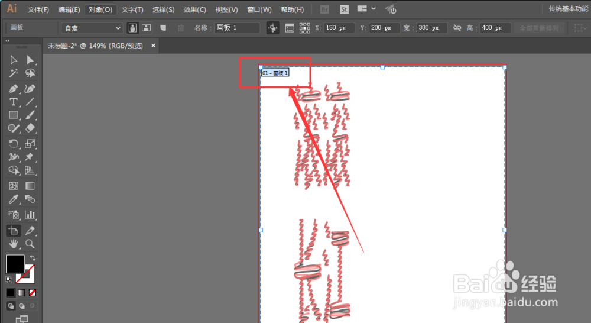Choose Draw Behind mode
Viewport: 591px width, 323px height.
click(x=21, y=306)
